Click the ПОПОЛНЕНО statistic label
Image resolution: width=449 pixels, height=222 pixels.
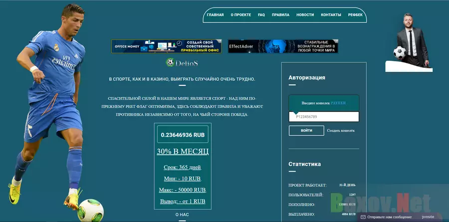pyautogui.click(x=302, y=205)
